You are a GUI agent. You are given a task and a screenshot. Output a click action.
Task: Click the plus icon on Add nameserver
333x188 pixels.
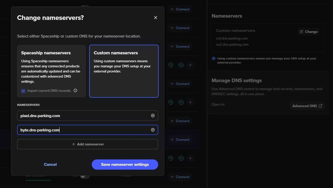(x=74, y=144)
